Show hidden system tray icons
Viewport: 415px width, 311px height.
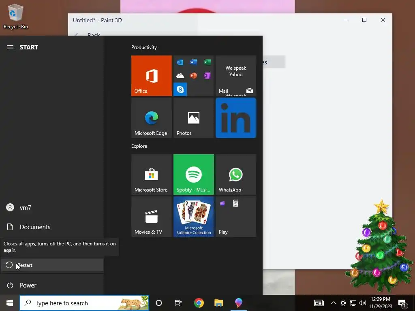(334, 303)
